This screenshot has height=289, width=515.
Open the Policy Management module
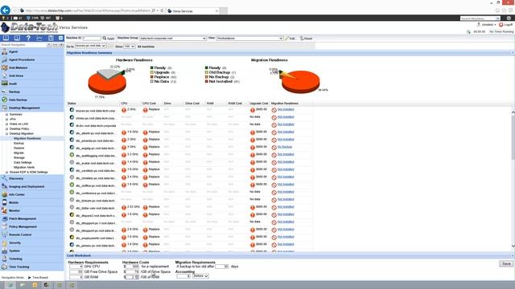tap(32, 226)
